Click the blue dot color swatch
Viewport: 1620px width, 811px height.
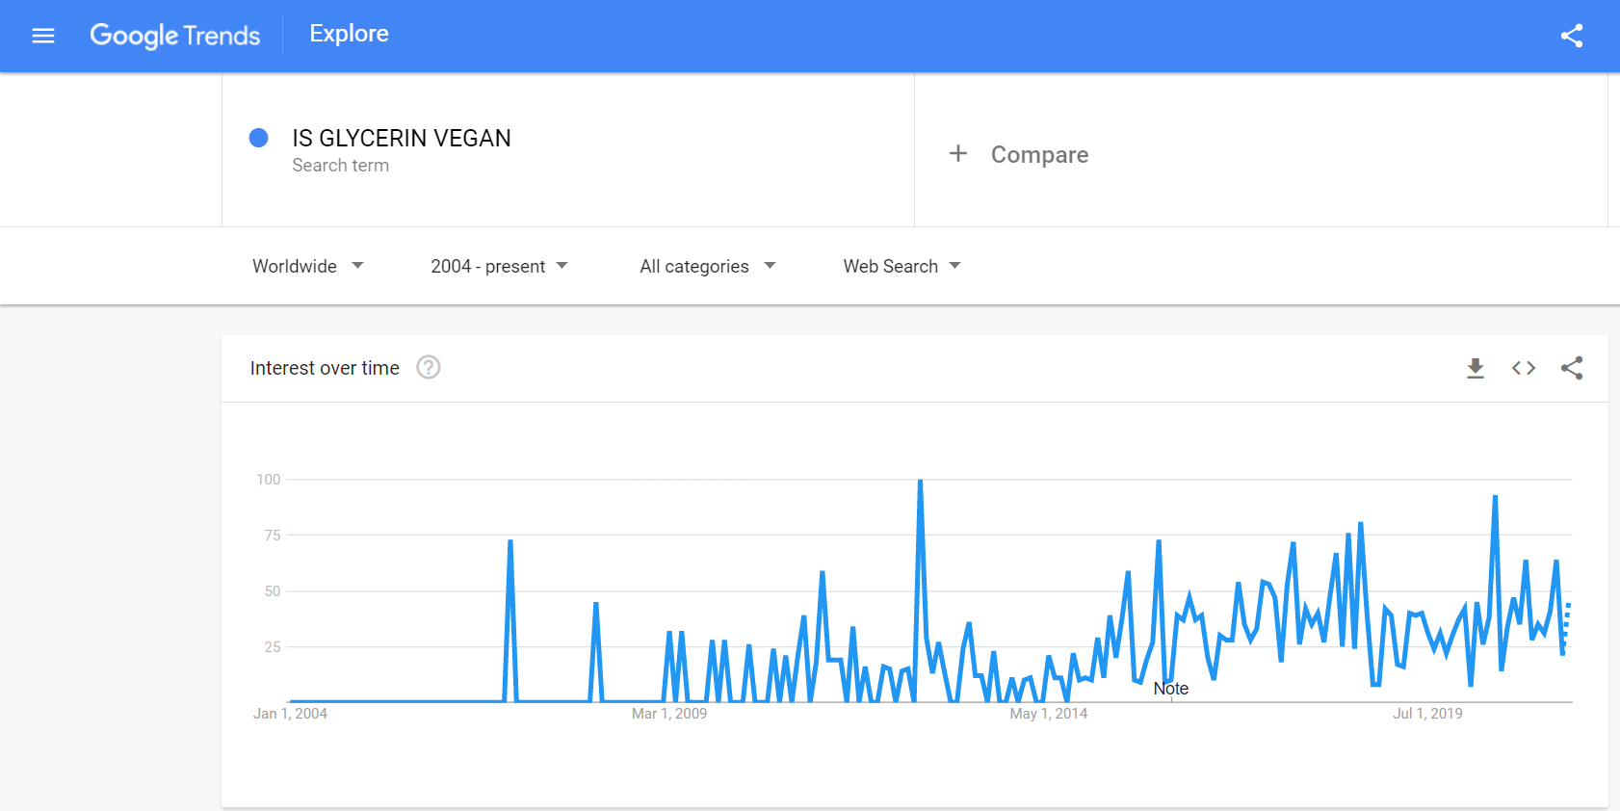point(258,138)
